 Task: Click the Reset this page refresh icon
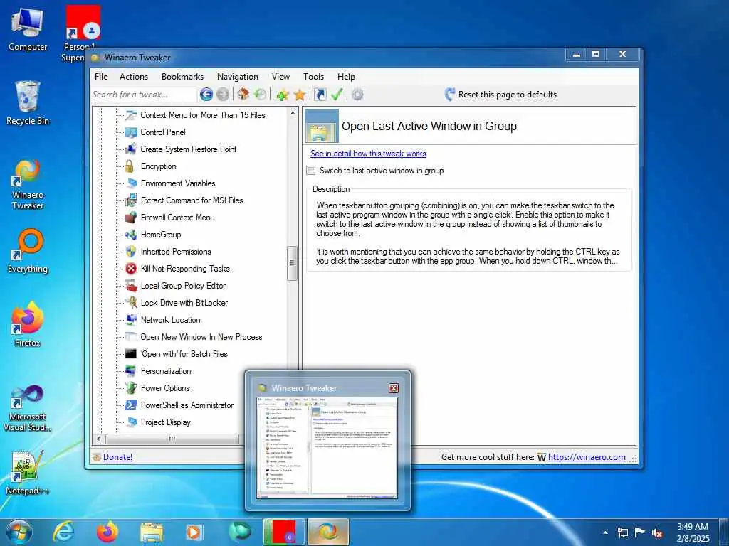pyautogui.click(x=450, y=95)
